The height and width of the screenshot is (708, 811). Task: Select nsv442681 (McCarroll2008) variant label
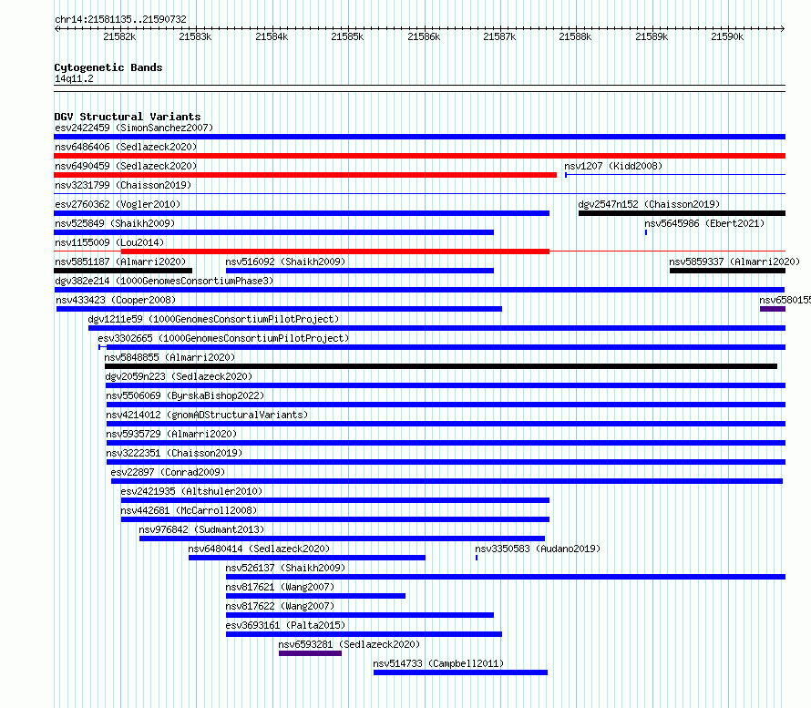coord(189,510)
